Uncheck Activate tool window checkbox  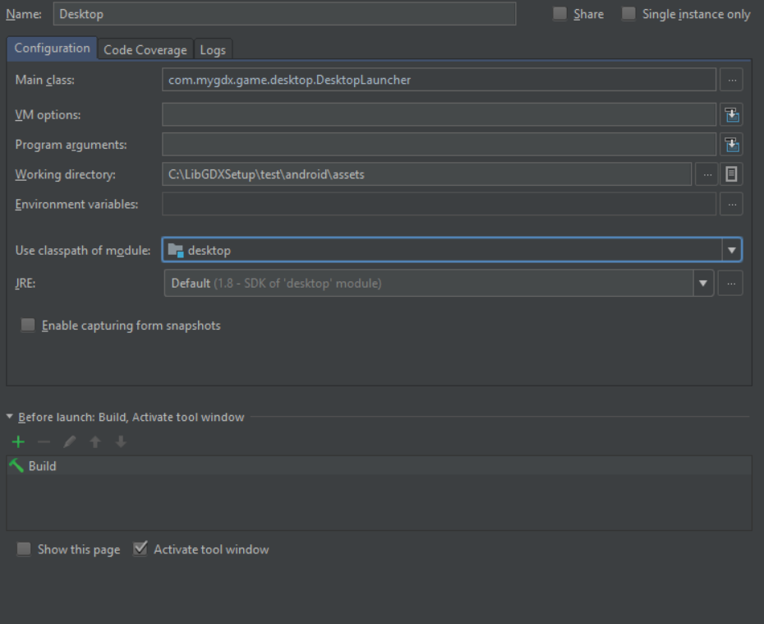point(140,548)
